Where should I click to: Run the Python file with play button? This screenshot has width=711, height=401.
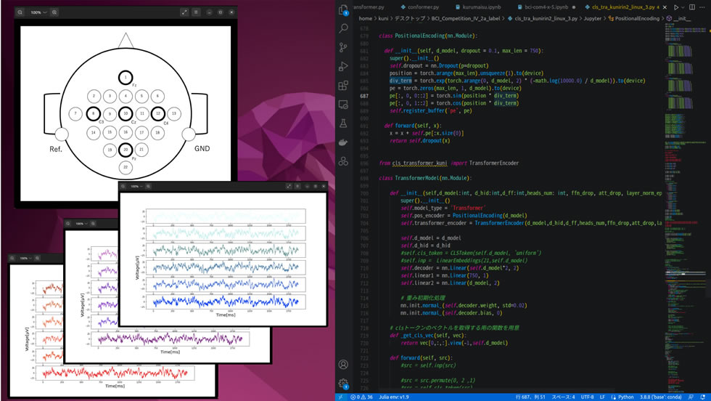675,7
